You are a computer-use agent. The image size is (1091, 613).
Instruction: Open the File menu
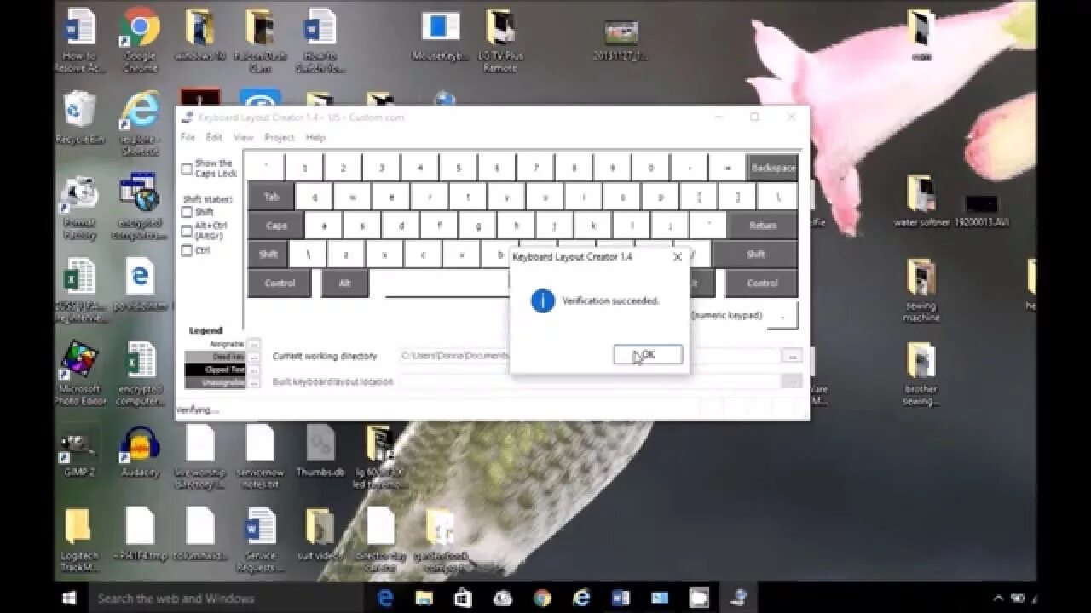[x=188, y=137]
